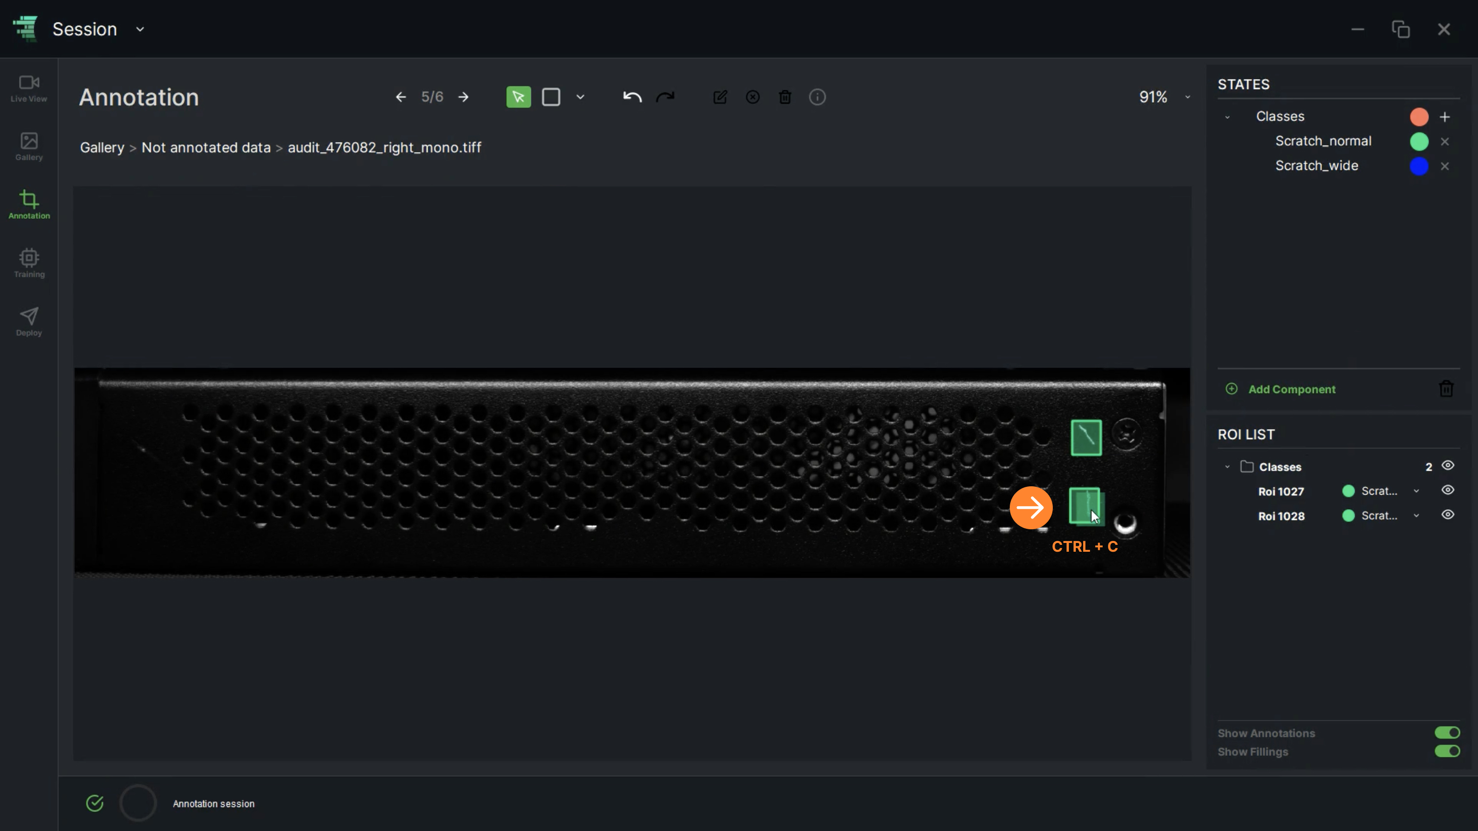Click the blue Scratch_wide color swatch
1478x831 pixels.
pyautogui.click(x=1419, y=166)
